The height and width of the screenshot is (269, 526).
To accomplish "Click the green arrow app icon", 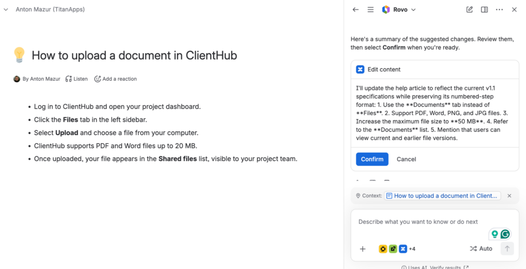I will (393, 249).
